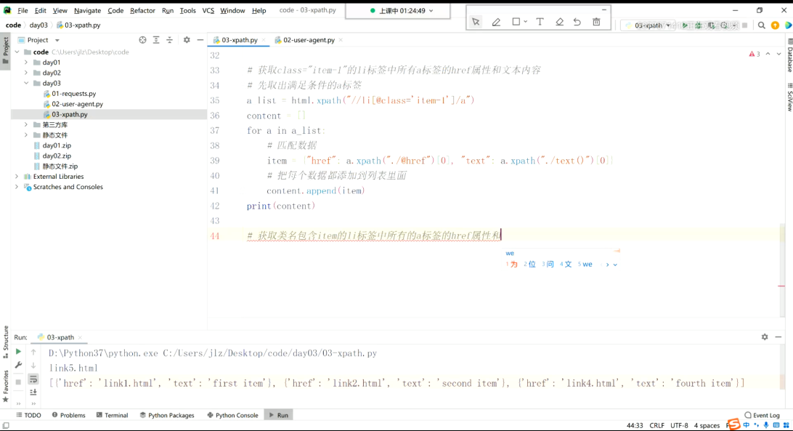
Task: Undo the last annotation
Action: point(577,22)
